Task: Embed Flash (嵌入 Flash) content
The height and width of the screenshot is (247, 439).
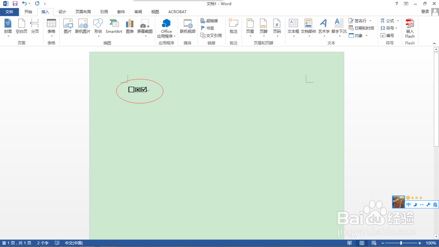Action: tap(410, 29)
